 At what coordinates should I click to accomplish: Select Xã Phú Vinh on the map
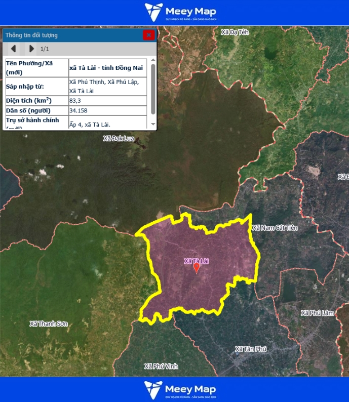coord(161,366)
